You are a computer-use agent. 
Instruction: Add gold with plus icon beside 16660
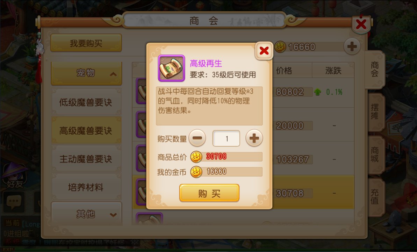click(352, 46)
